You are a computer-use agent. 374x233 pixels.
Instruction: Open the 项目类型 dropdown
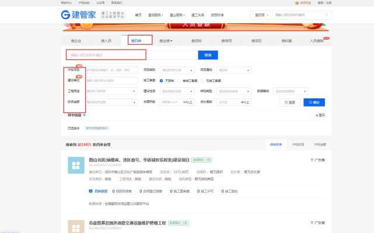[177, 70]
